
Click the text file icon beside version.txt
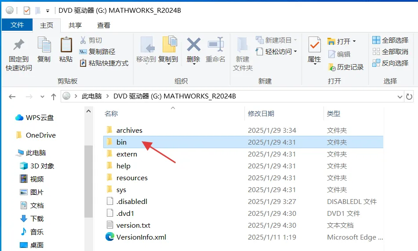(x=110, y=225)
